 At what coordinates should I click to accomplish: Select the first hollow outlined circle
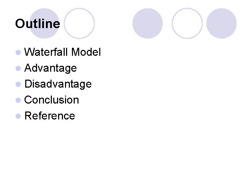pyautogui.click(x=79, y=23)
